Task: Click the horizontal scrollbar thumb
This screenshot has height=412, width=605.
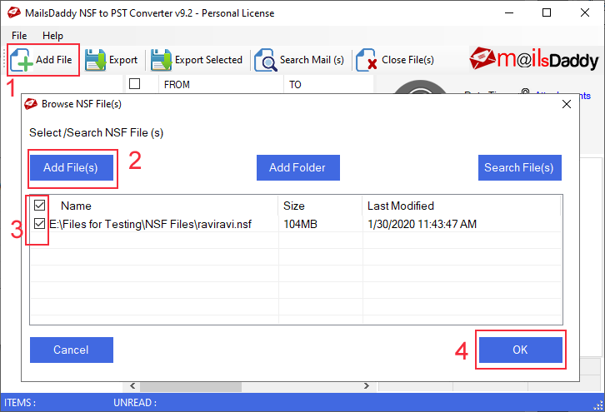Action: pos(191,386)
